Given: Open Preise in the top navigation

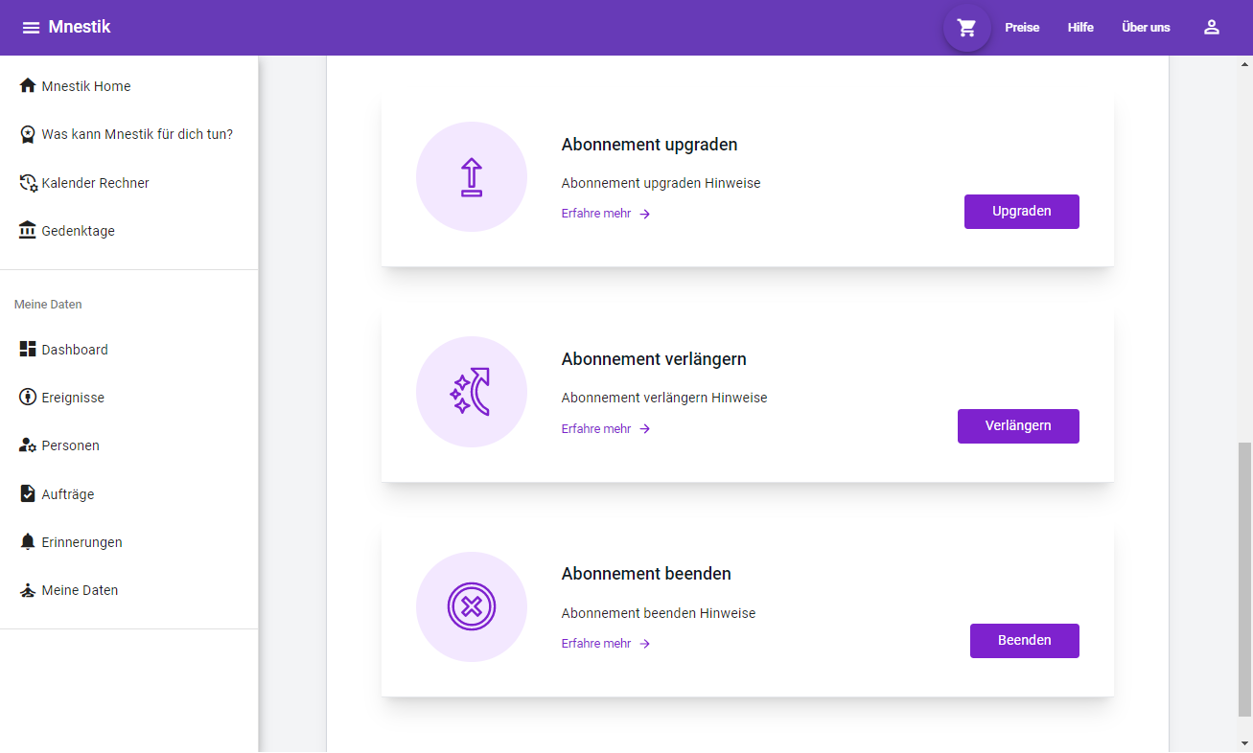Looking at the screenshot, I should (1022, 28).
